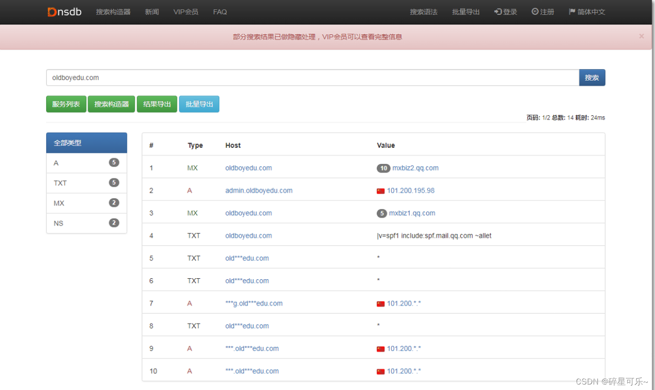Click host oldboyedu.com in row 3
655x390 pixels.
tap(248, 213)
